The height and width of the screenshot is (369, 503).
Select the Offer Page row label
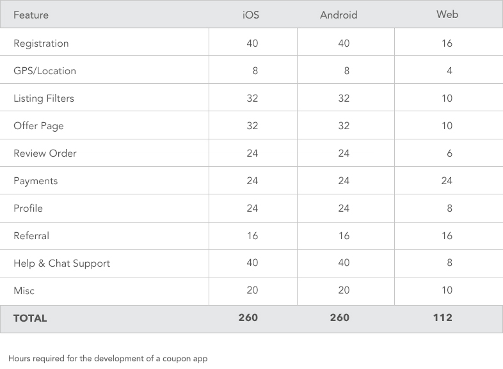(x=38, y=126)
